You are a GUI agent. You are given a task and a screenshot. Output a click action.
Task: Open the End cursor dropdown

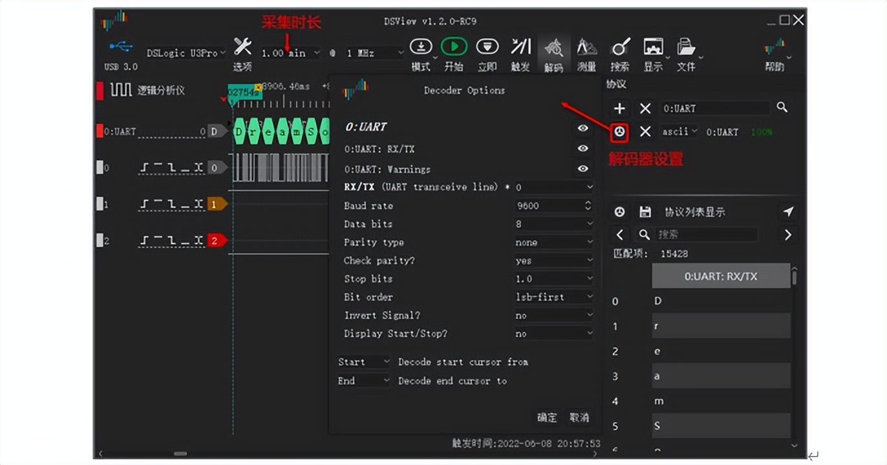point(364,380)
